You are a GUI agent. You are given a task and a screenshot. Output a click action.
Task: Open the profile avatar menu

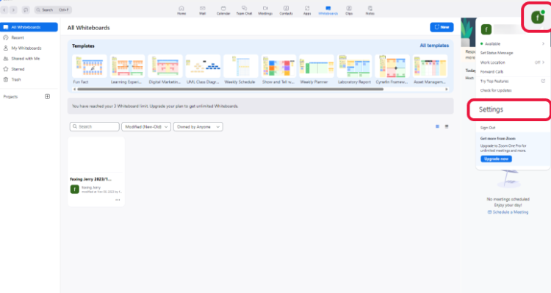click(x=537, y=17)
